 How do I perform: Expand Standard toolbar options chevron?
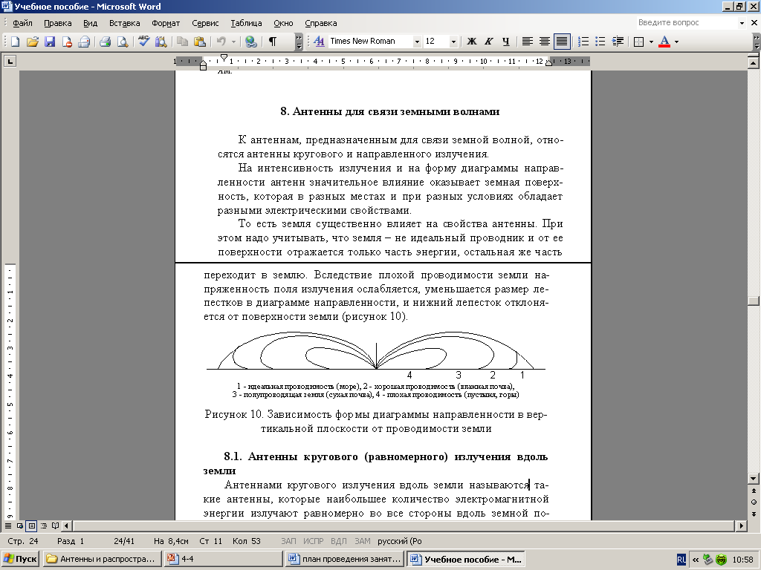(x=299, y=42)
